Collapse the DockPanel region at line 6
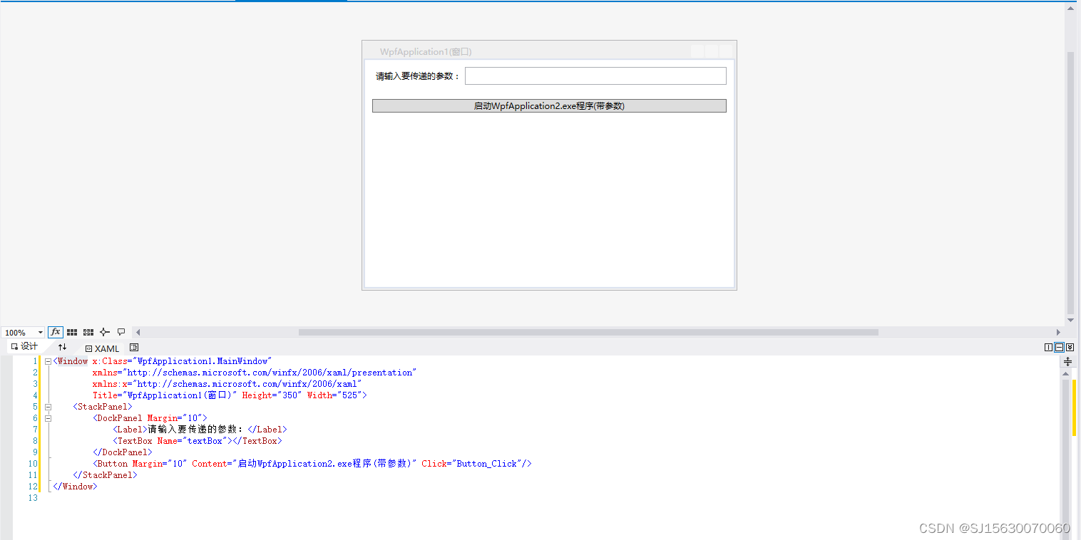The width and height of the screenshot is (1081, 540). coord(47,418)
